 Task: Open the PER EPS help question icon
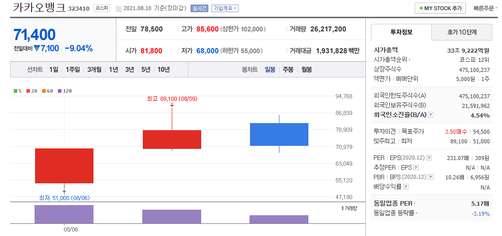coord(429,158)
